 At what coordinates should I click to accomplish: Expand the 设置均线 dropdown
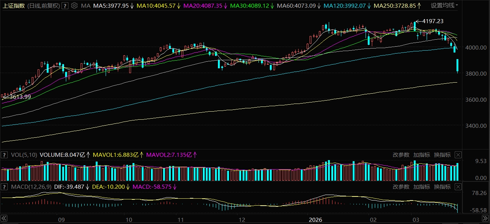click(444, 6)
